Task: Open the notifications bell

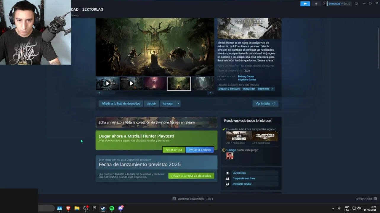Action: [x=316, y=4]
